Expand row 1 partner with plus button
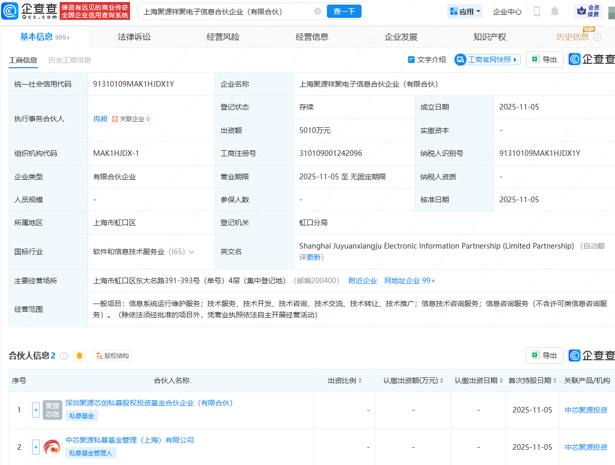Image resolution: width=615 pixels, height=465 pixels. (36, 409)
